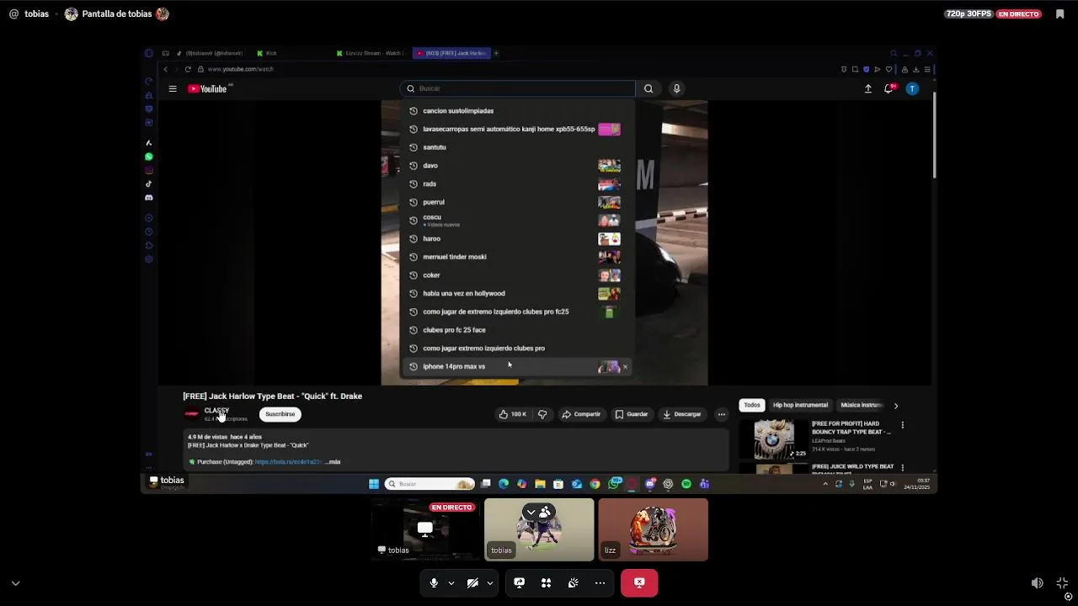
Task: Select suggestion 'santutu'
Action: click(517, 147)
